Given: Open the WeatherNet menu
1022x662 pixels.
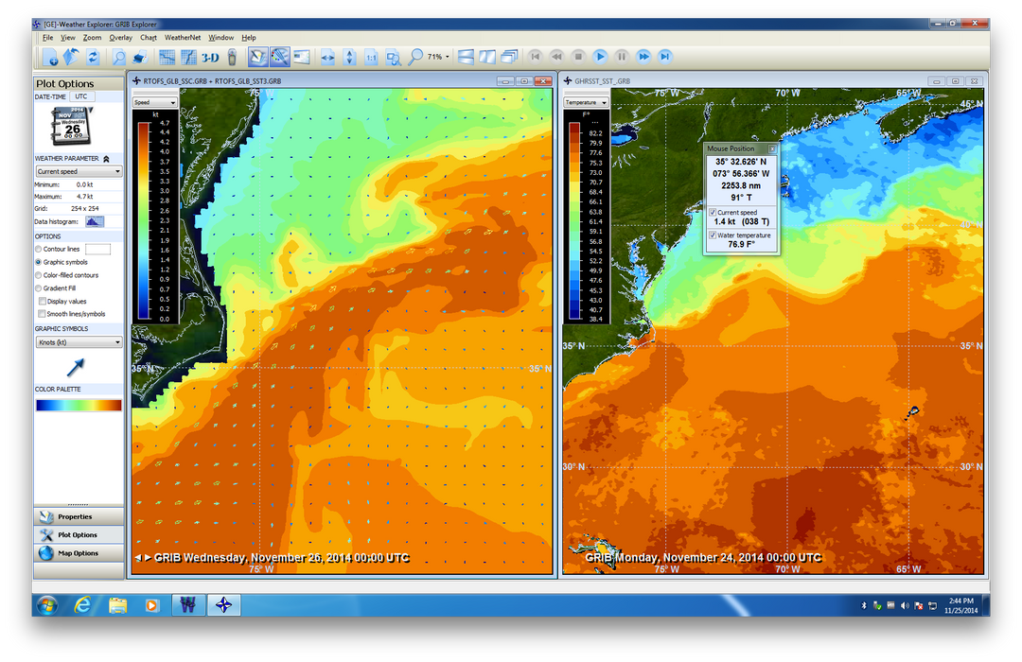Looking at the screenshot, I should (x=182, y=38).
